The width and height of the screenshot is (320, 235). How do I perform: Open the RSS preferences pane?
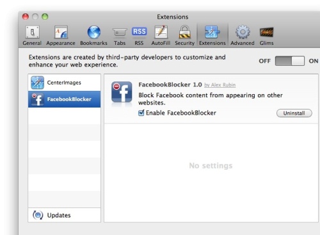pos(139,36)
